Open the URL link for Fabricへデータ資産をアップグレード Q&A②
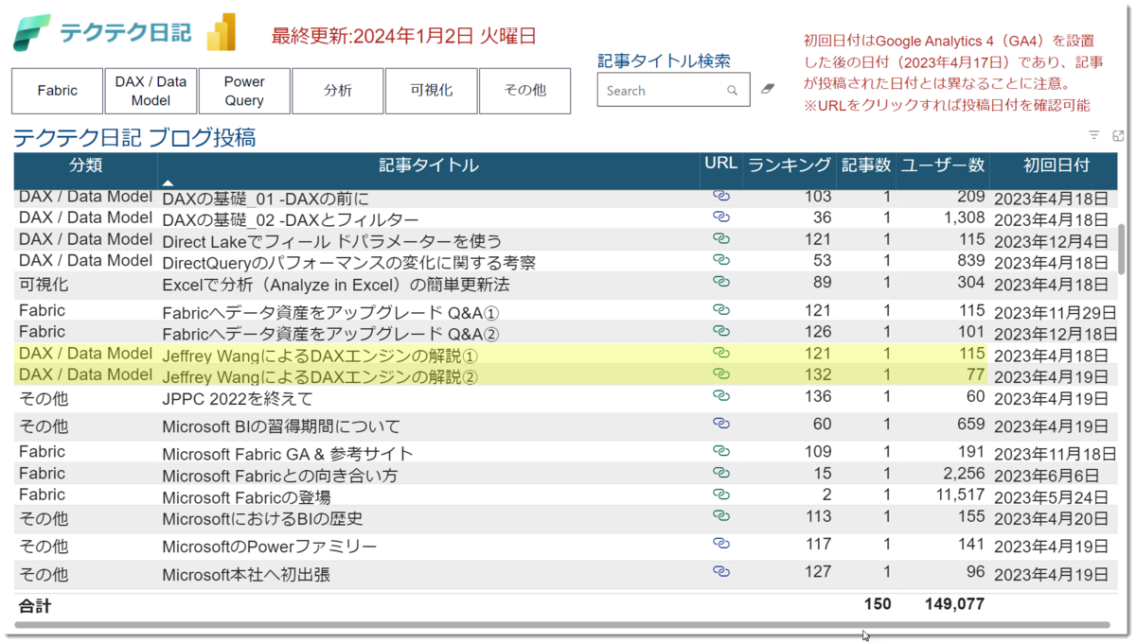This screenshot has width=1136, height=643. tap(721, 331)
